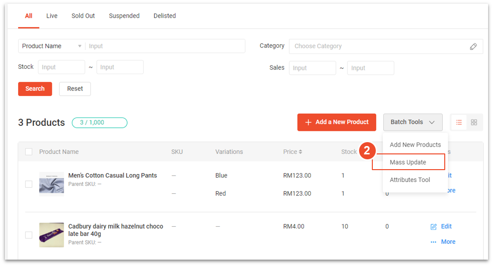The height and width of the screenshot is (266, 493).
Task: Click the Price column sort arrows
Action: (300, 152)
